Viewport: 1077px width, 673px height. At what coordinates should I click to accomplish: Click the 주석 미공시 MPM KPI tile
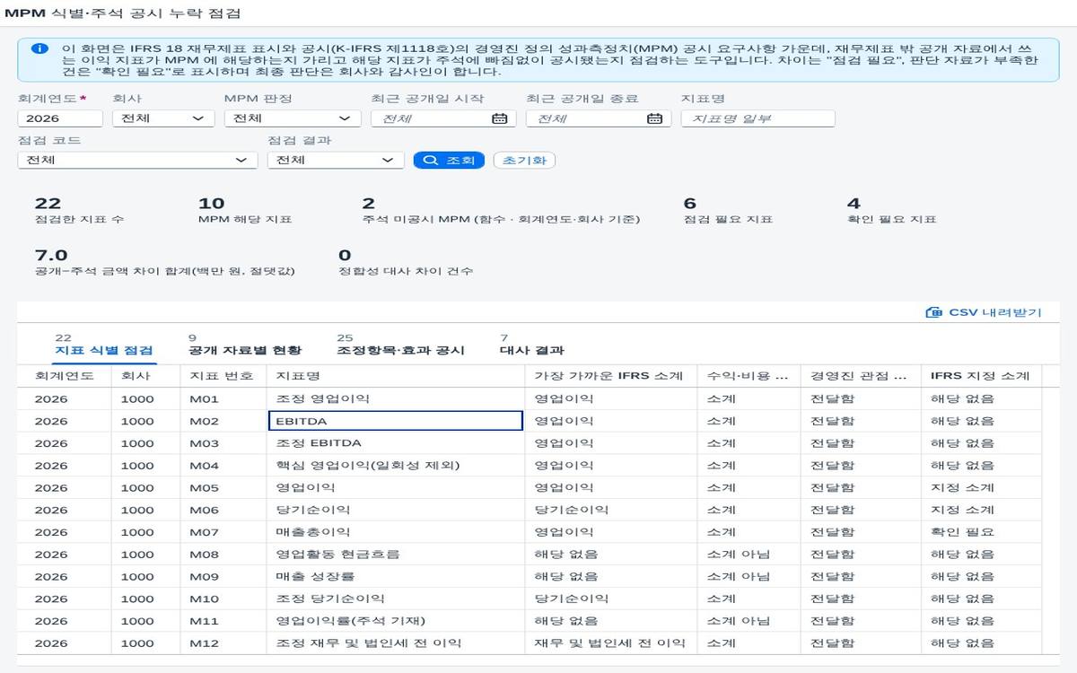click(501, 211)
